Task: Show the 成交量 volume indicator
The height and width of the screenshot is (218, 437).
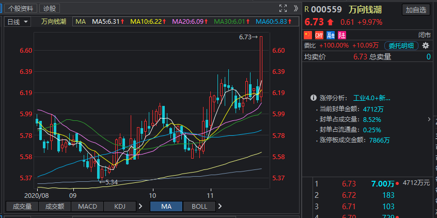Action: coord(21,207)
